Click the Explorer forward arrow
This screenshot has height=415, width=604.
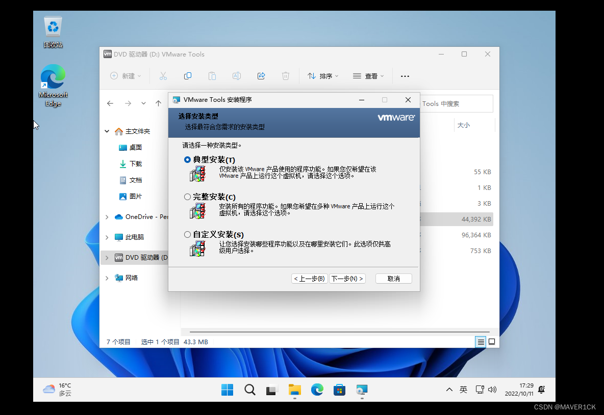click(x=128, y=103)
